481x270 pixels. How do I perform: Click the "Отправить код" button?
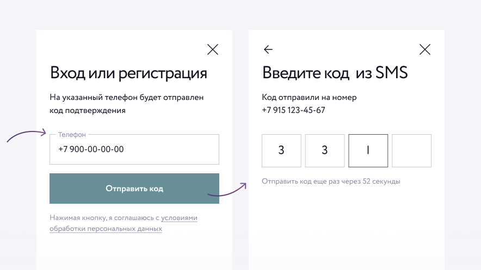pyautogui.click(x=134, y=189)
